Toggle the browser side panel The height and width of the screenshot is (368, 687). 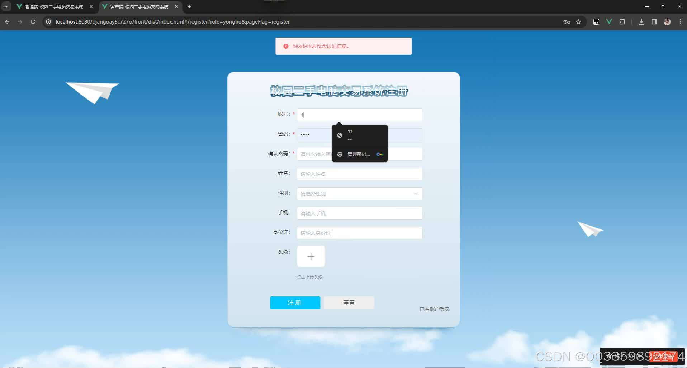tap(654, 22)
